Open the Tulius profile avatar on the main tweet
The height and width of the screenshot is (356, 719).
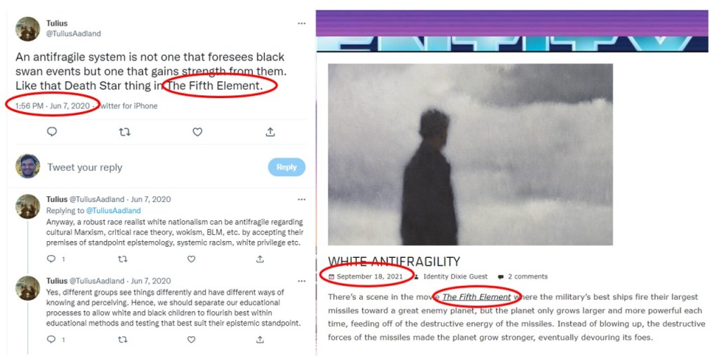point(27,29)
